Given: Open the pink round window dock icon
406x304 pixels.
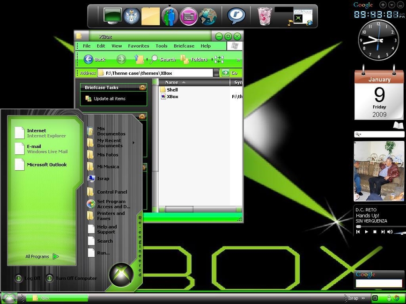Looking at the screenshot, I should (x=189, y=16).
